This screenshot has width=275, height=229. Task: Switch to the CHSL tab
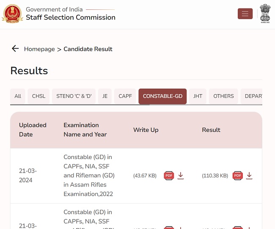click(x=38, y=96)
